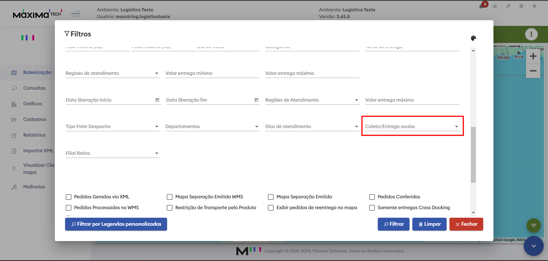This screenshot has width=548, height=261.
Task: Click the exclamation alert icon
Action: pyautogui.click(x=531, y=34)
